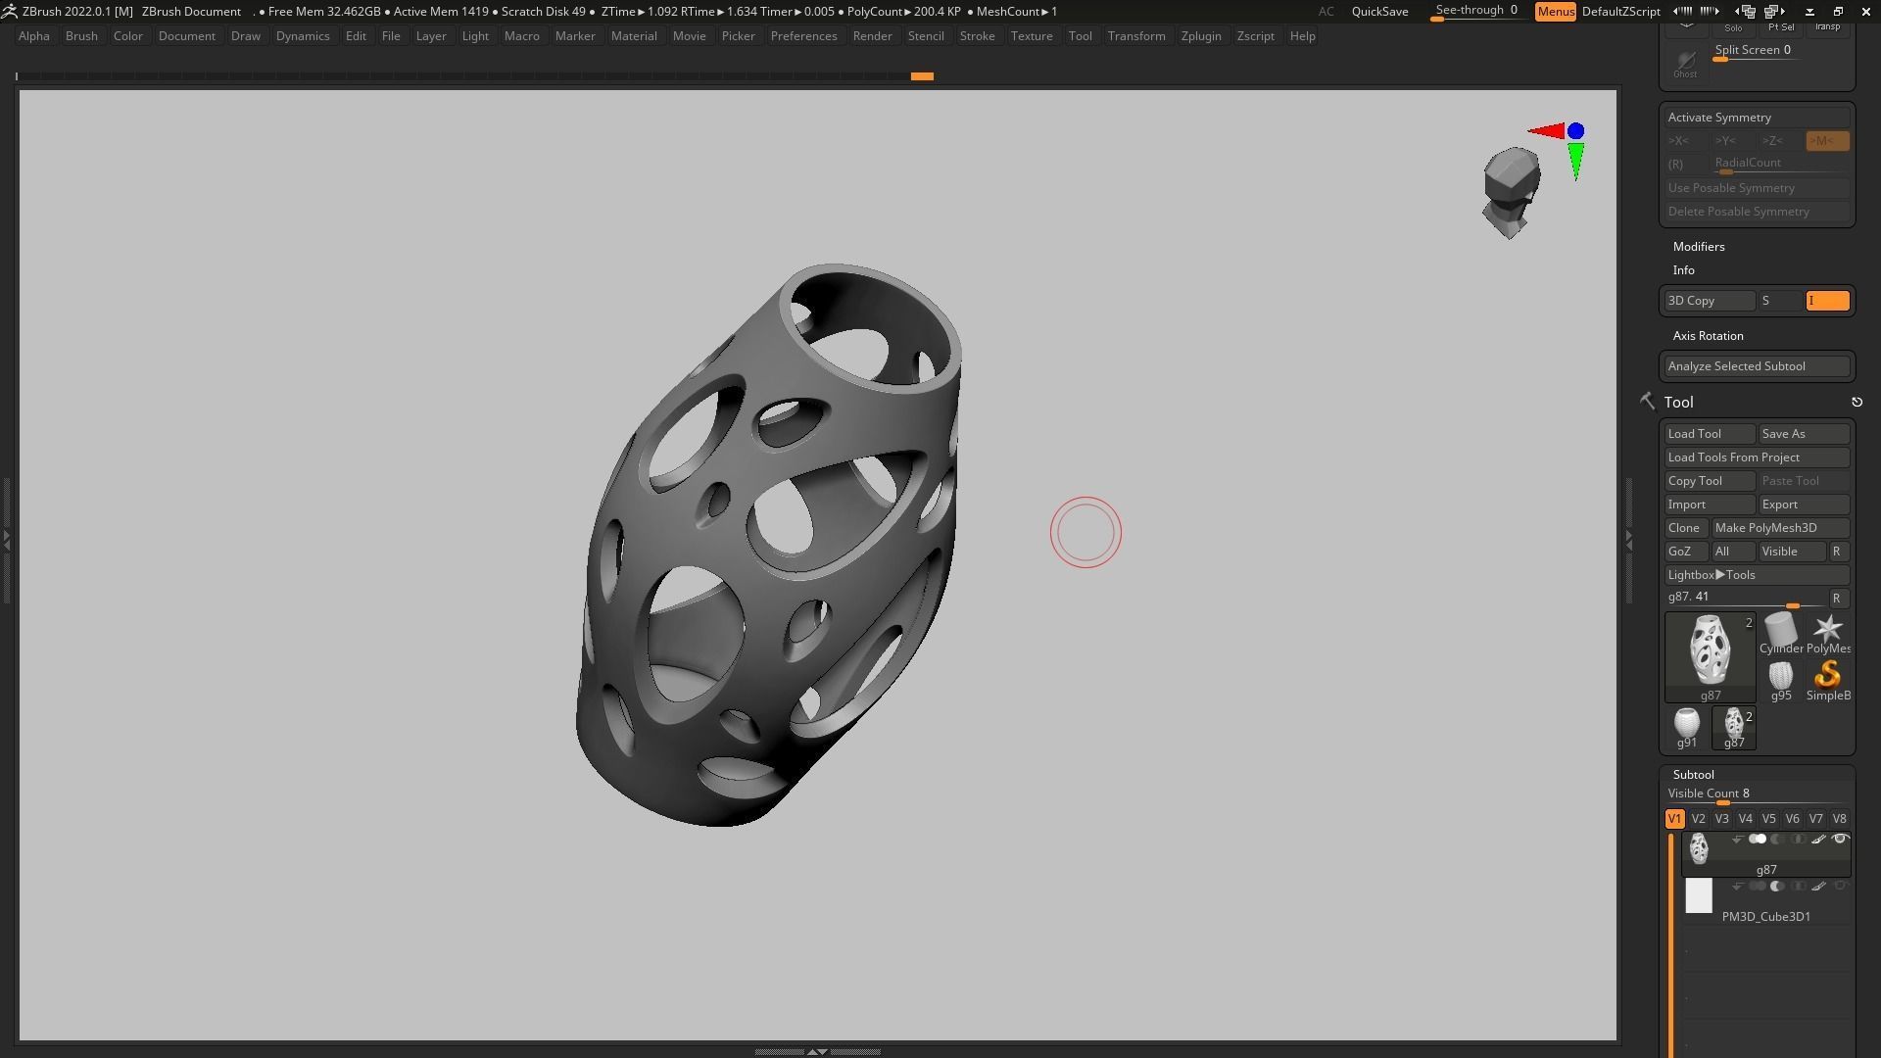Screen dimensions: 1881x1058
Task: Click the Tool palette restore icon
Action: tap(1857, 403)
